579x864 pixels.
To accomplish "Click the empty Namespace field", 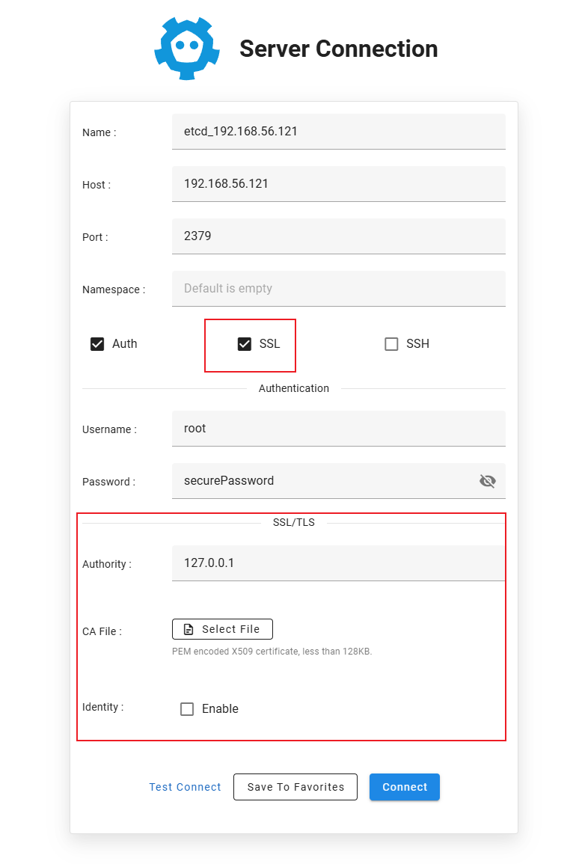I will [x=338, y=289].
